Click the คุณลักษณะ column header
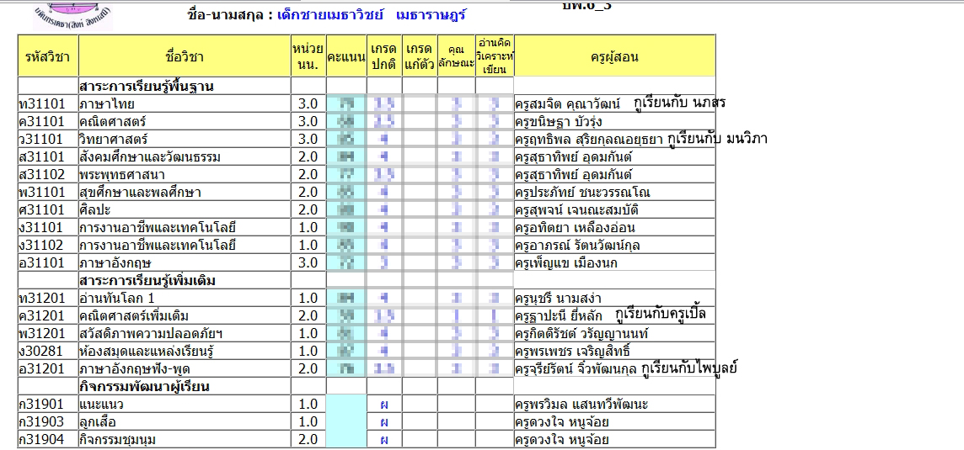This screenshot has height=450, width=964. pyautogui.click(x=456, y=56)
